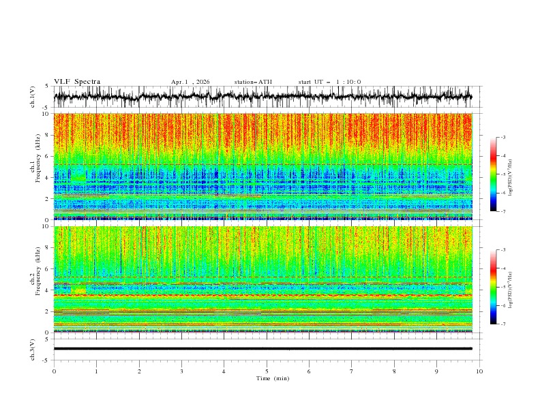Image resolution: width=540 pixels, height=417 pixels.
Task: Click the time-axis tick label "0"
Action: 54,371
